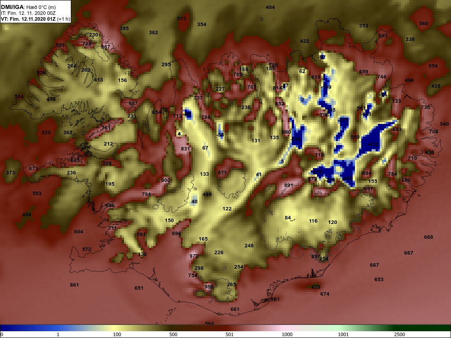Select the value '687' on the map

[133, 104]
